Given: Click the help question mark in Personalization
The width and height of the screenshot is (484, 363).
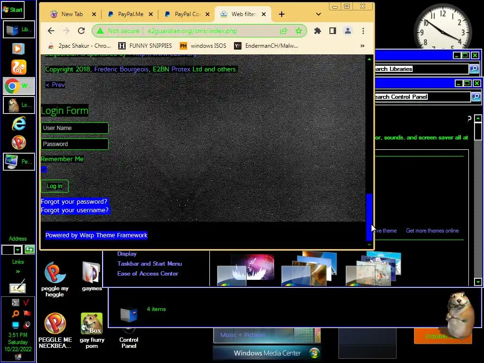Looking at the screenshot, I should coord(469,119).
